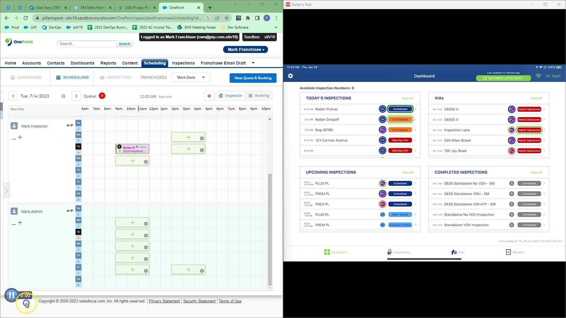Click the calendar icon beside Tue 7/4/2023

(x=63, y=96)
